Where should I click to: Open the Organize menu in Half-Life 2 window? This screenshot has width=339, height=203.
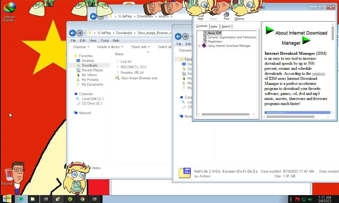click(185, 50)
